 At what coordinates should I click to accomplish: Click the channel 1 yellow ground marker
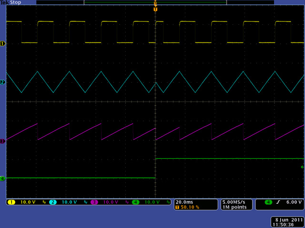tap(2, 43)
